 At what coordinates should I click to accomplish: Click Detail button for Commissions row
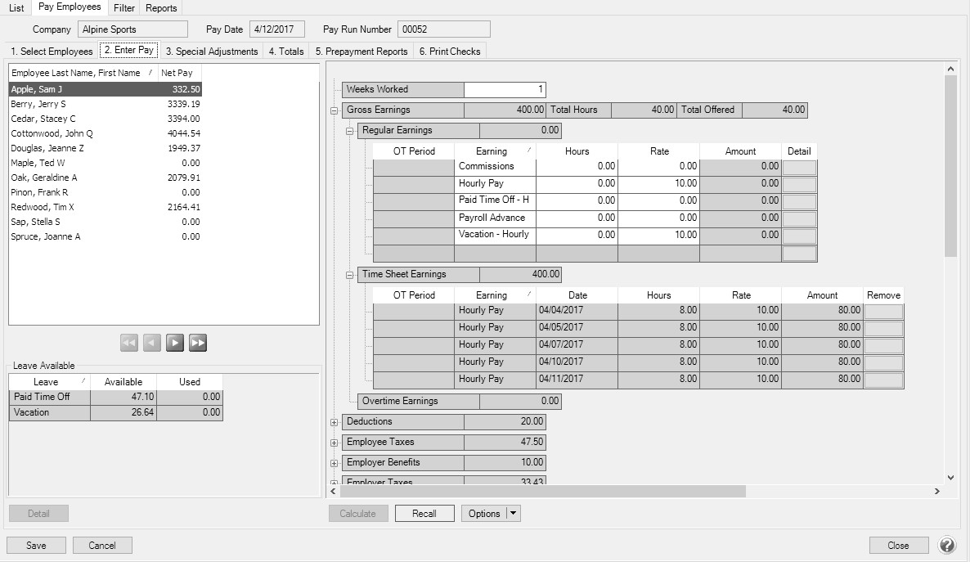pyautogui.click(x=799, y=167)
